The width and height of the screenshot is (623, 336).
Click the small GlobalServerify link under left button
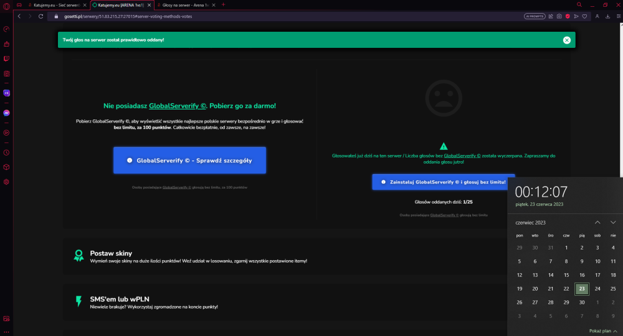(177, 187)
